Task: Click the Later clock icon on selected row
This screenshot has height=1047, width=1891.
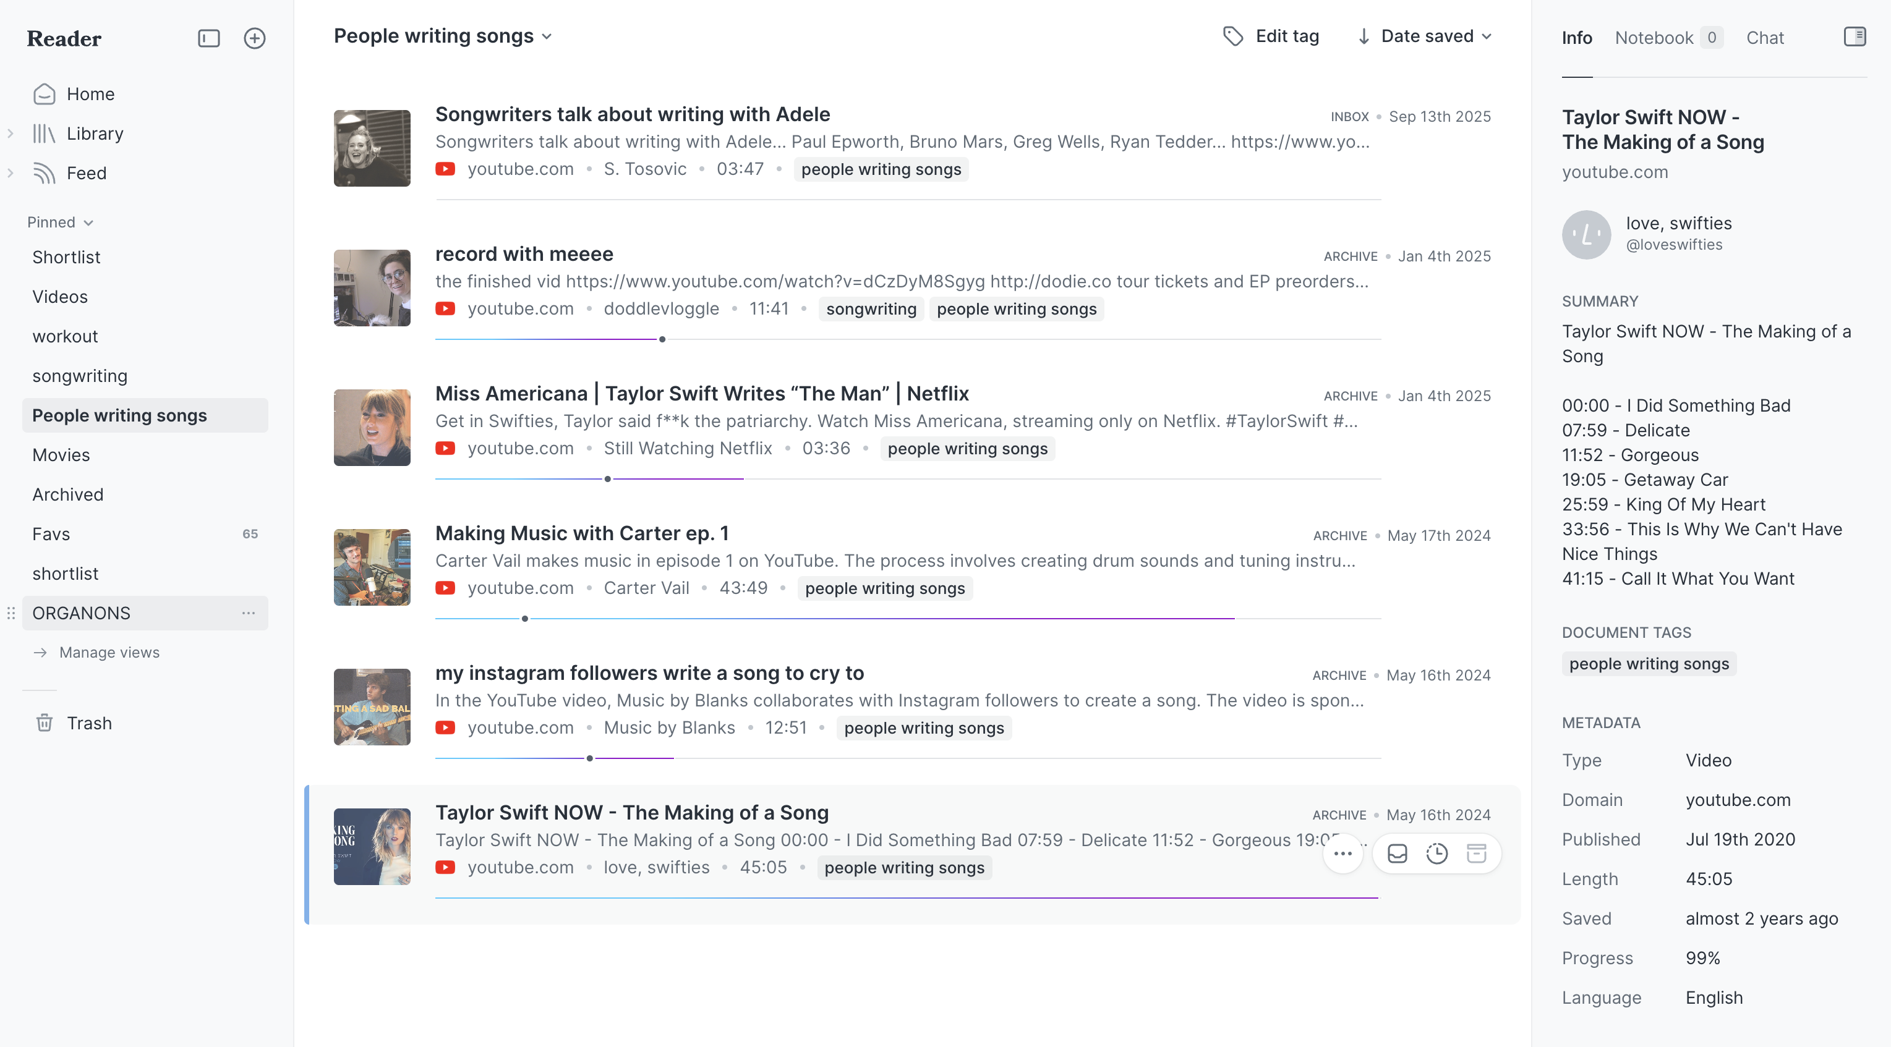Action: coord(1436,854)
